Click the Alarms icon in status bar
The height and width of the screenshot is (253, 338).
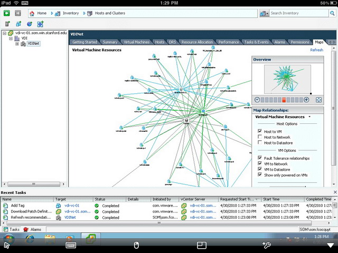26,229
